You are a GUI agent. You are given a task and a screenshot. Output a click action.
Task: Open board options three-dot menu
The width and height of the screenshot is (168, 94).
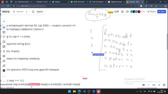(x=27, y=11)
